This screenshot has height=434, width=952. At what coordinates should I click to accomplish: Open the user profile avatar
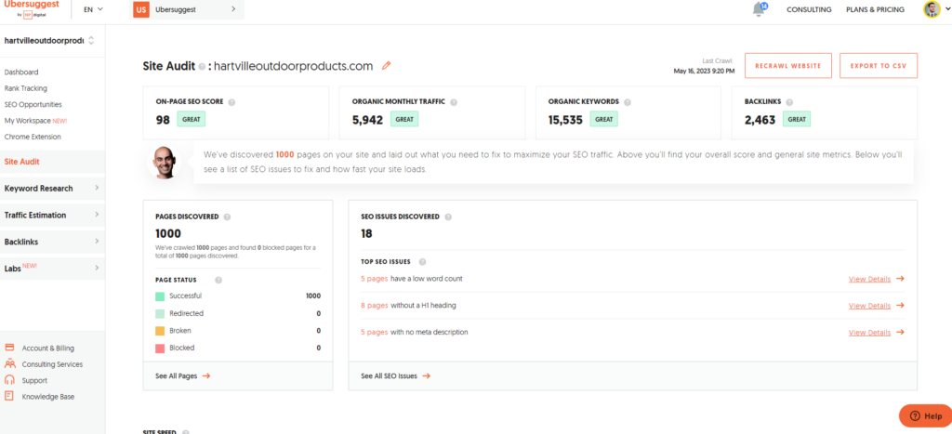point(932,9)
